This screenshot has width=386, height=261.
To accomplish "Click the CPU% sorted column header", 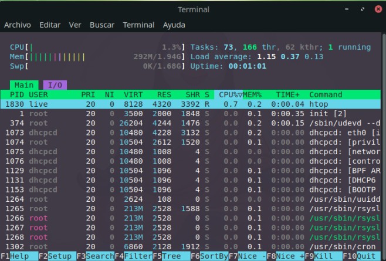I will click(x=228, y=94).
